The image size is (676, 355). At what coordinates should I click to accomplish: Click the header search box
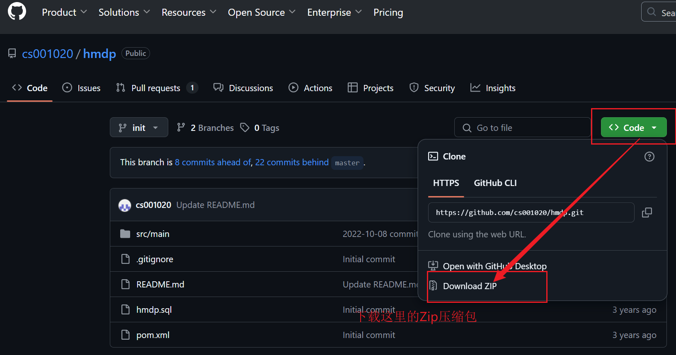659,12
